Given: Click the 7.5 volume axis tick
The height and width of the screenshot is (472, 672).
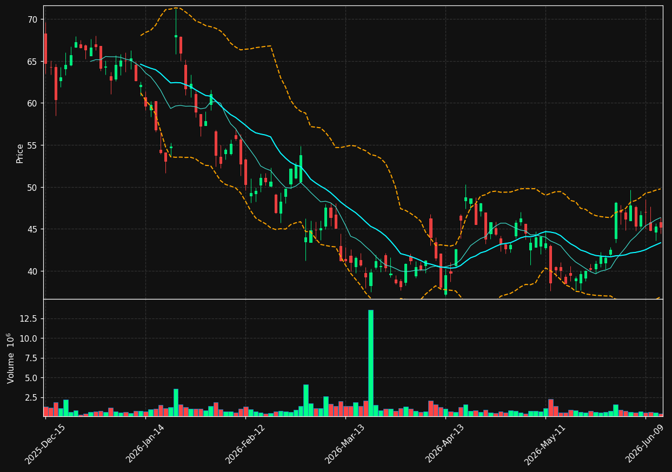Looking at the screenshot, I should 32,358.
